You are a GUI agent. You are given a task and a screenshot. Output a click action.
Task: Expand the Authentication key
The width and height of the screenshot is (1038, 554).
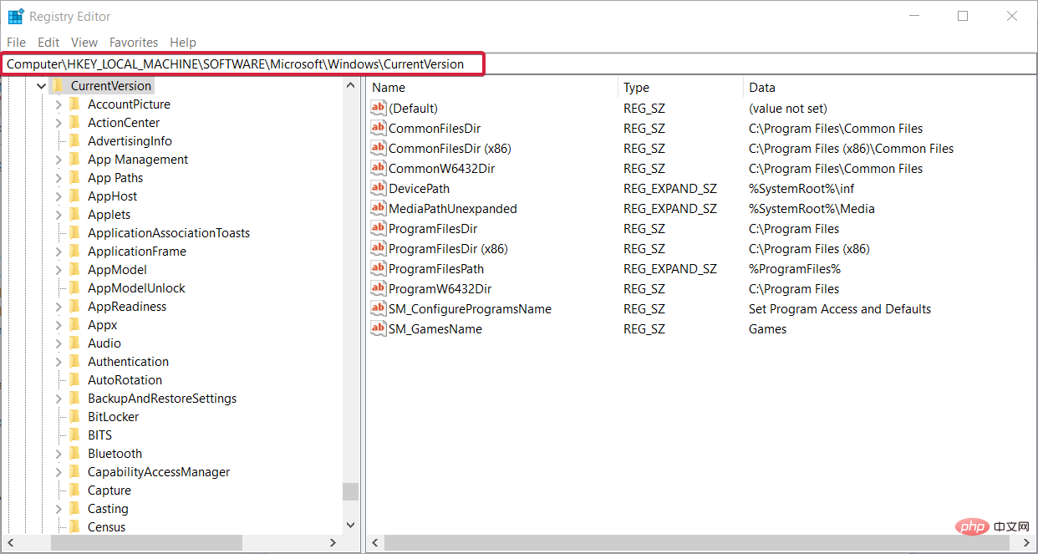[x=57, y=361]
